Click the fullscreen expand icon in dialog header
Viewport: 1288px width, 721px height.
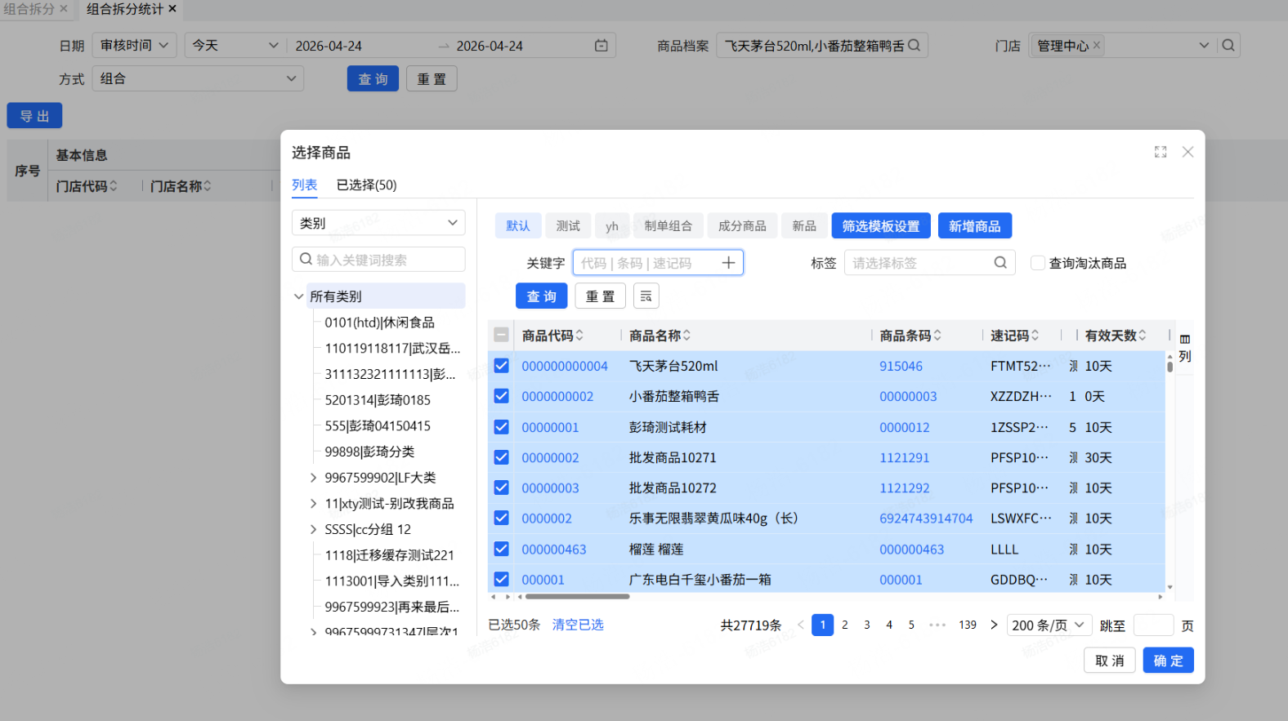[1161, 152]
